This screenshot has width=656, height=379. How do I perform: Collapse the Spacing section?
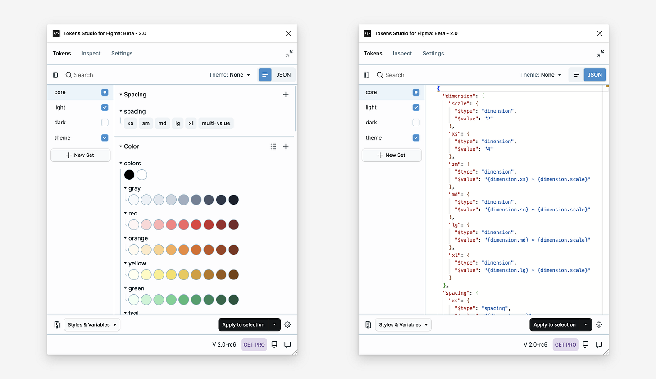click(121, 95)
